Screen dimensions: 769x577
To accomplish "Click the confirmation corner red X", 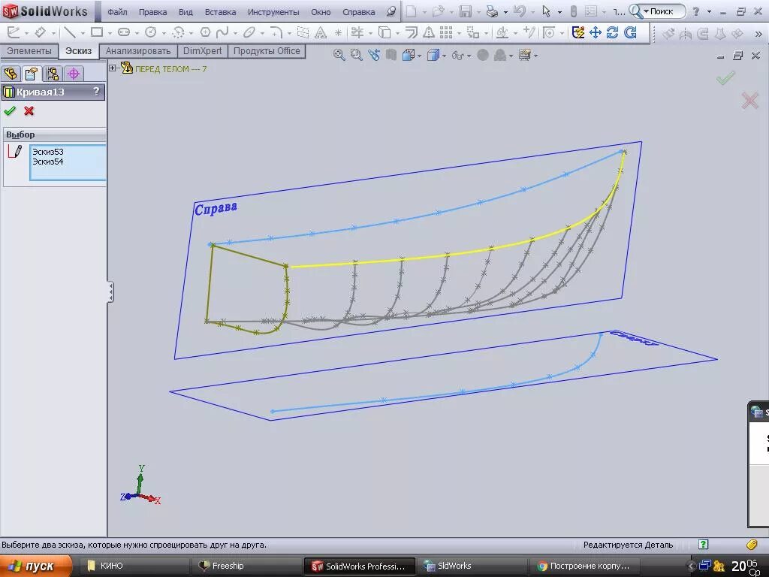I will pyautogui.click(x=750, y=101).
